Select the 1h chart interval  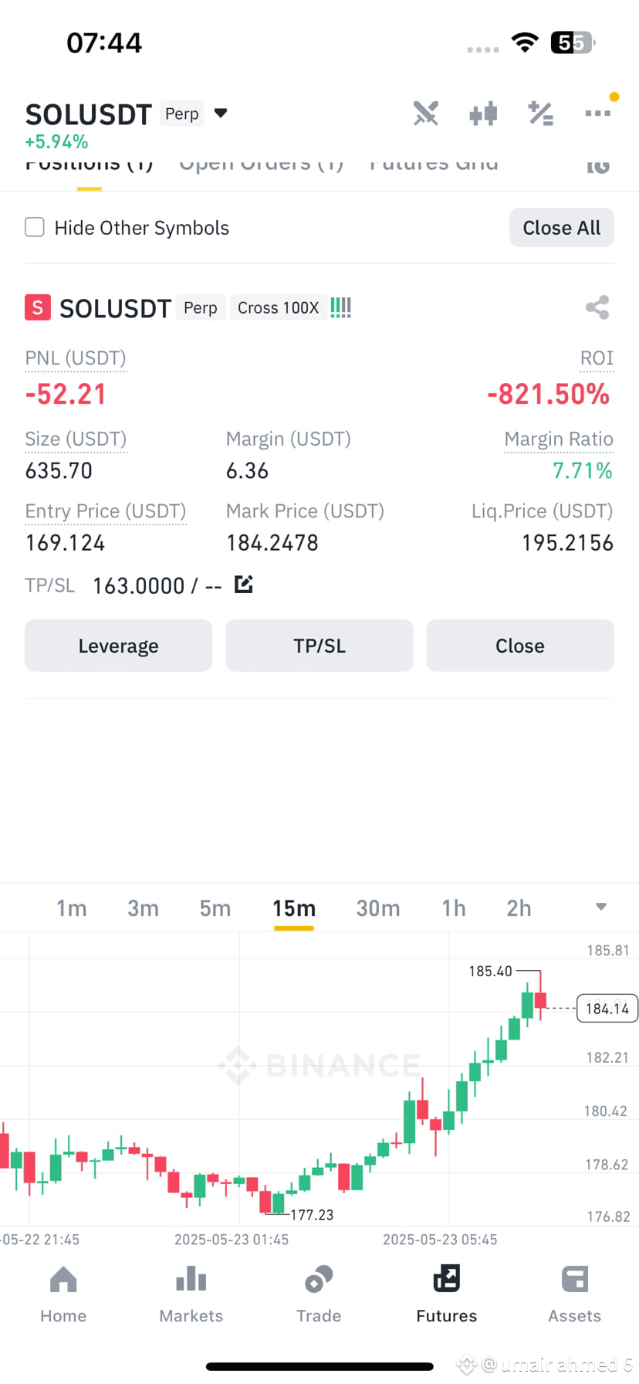click(x=454, y=908)
